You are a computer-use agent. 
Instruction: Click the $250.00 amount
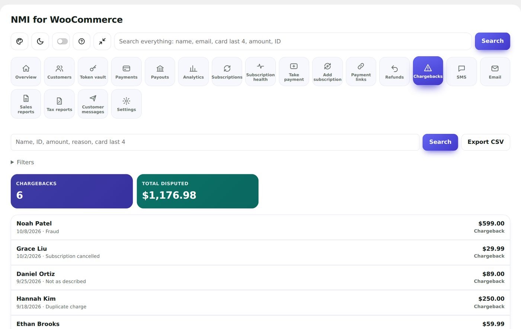point(491,299)
